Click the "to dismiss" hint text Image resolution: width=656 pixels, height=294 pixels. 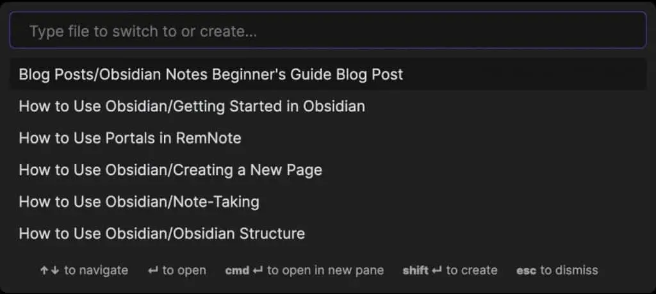click(570, 270)
